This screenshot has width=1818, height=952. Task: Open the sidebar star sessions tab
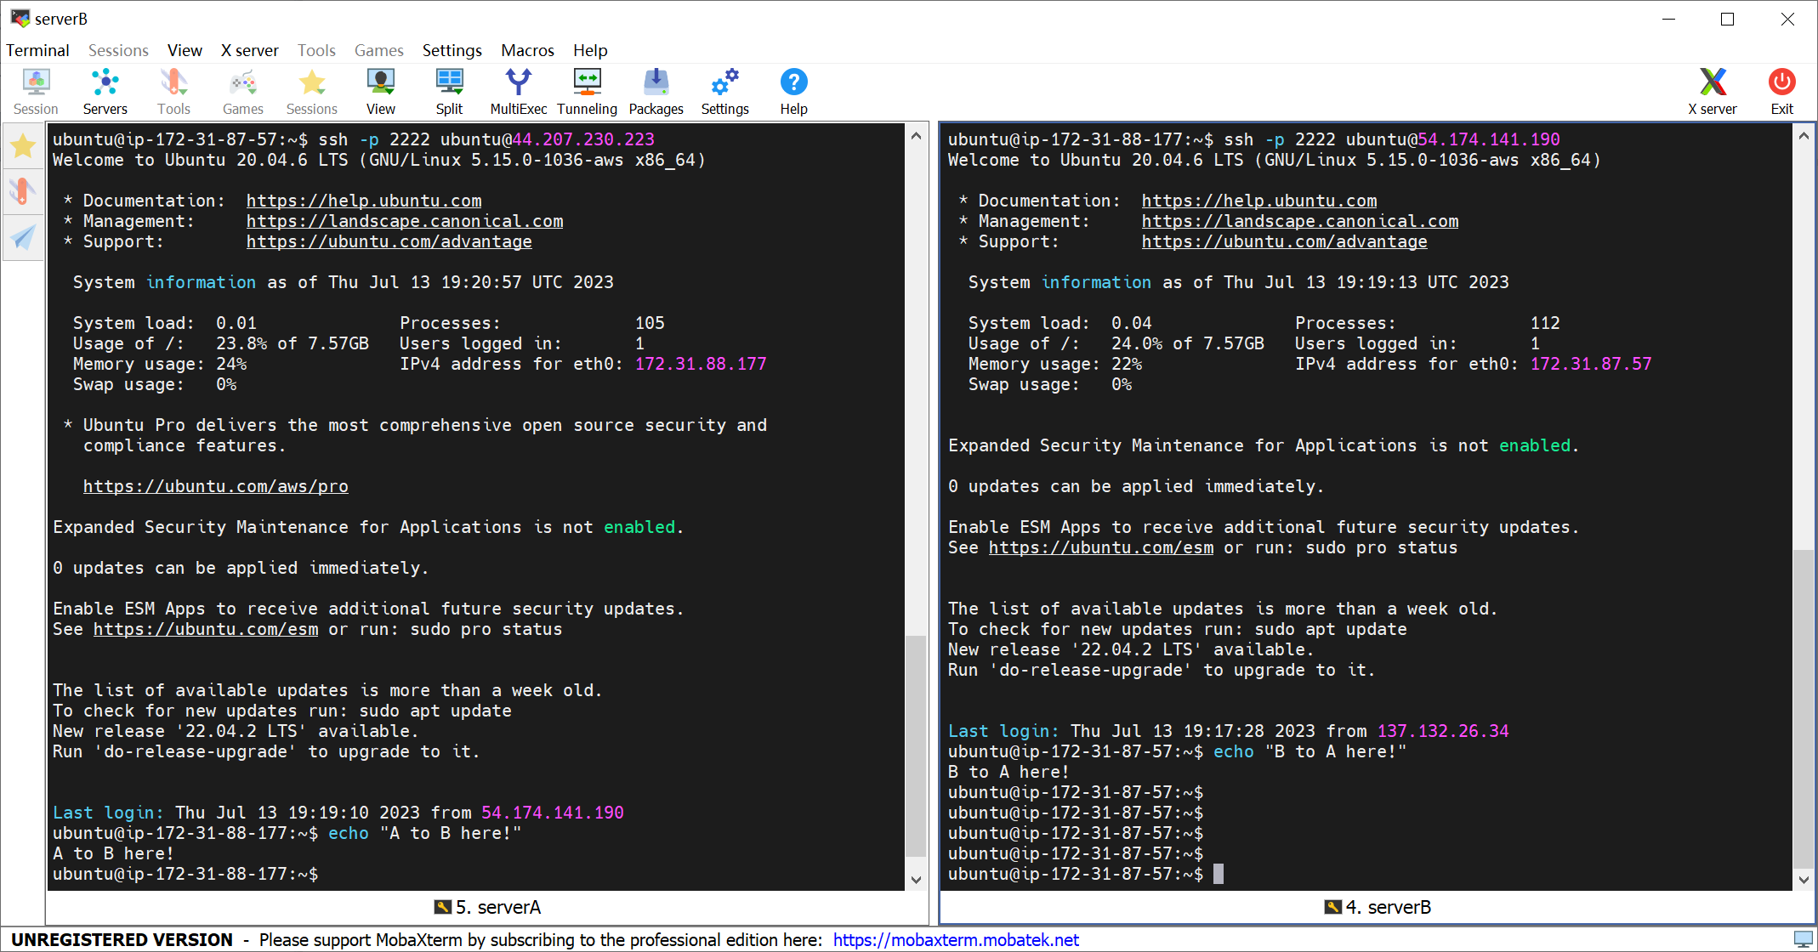pyautogui.click(x=23, y=146)
